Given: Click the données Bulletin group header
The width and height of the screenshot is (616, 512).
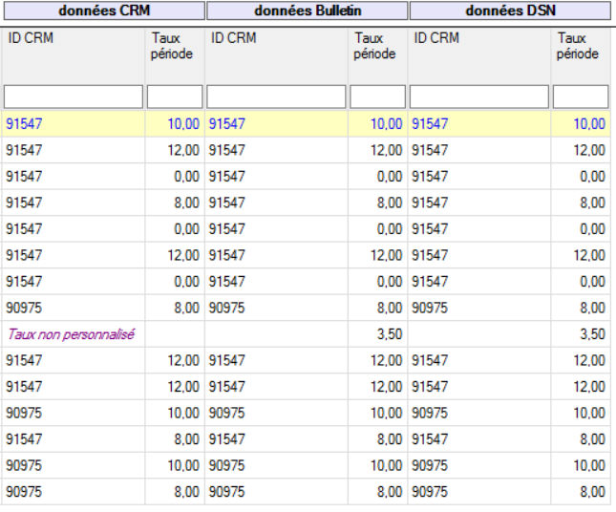Looking at the screenshot, I should click(308, 11).
